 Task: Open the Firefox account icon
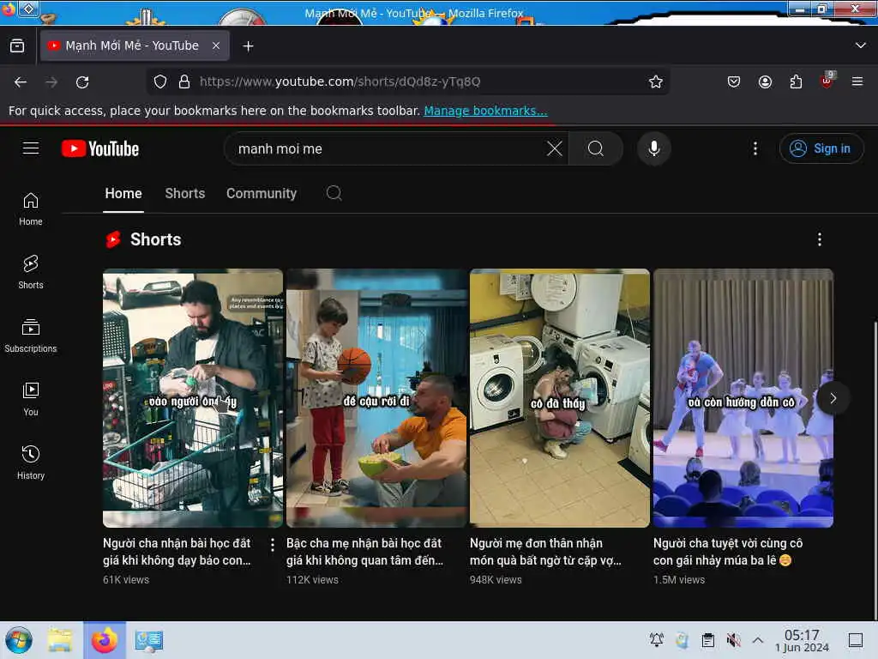(765, 82)
